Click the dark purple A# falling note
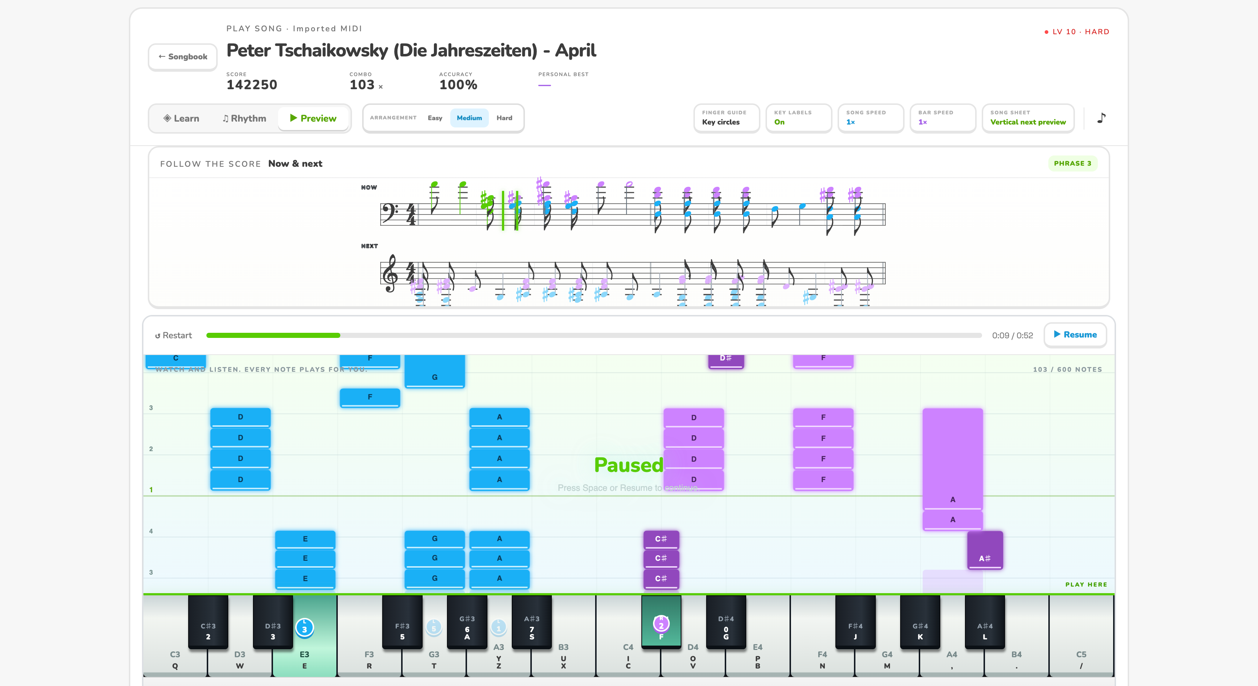This screenshot has width=1258, height=686. (x=985, y=550)
